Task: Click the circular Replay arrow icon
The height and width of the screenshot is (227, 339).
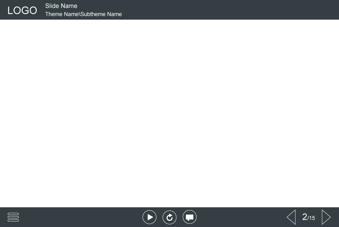Action: pos(169,217)
